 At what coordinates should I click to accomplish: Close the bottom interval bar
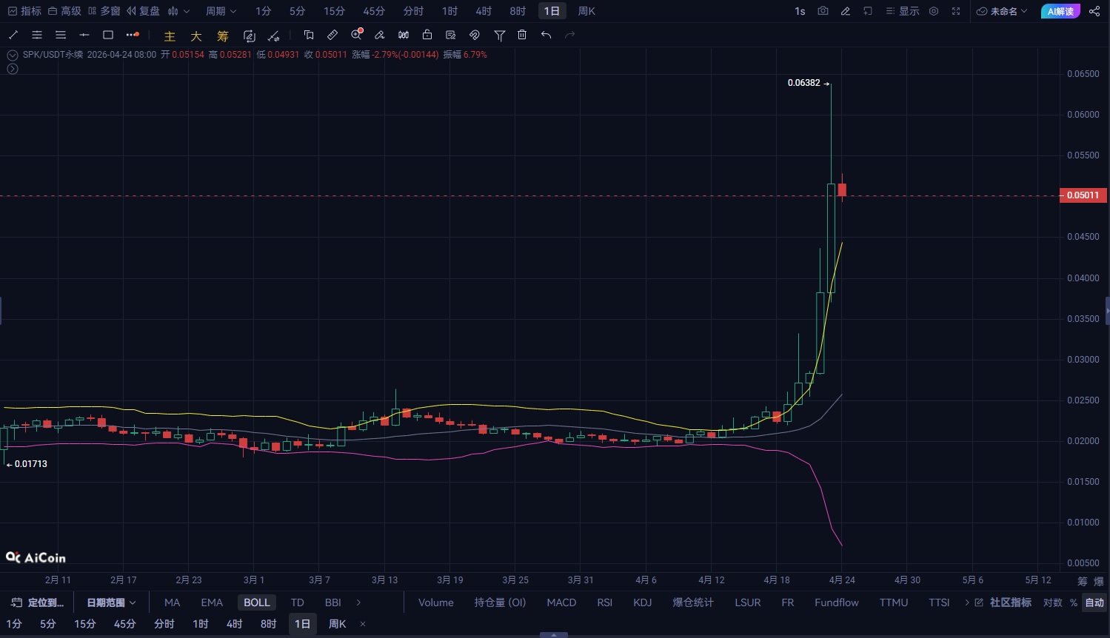tap(363, 624)
